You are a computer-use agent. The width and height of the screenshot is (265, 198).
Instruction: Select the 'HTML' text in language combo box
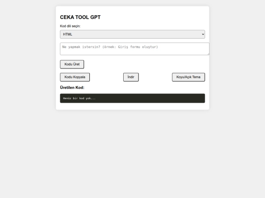[x=68, y=34]
